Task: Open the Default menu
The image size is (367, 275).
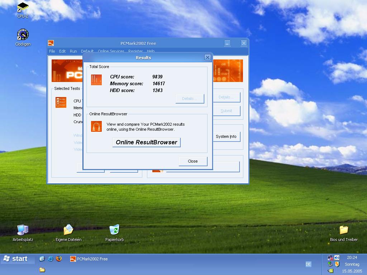Action: 87,51
